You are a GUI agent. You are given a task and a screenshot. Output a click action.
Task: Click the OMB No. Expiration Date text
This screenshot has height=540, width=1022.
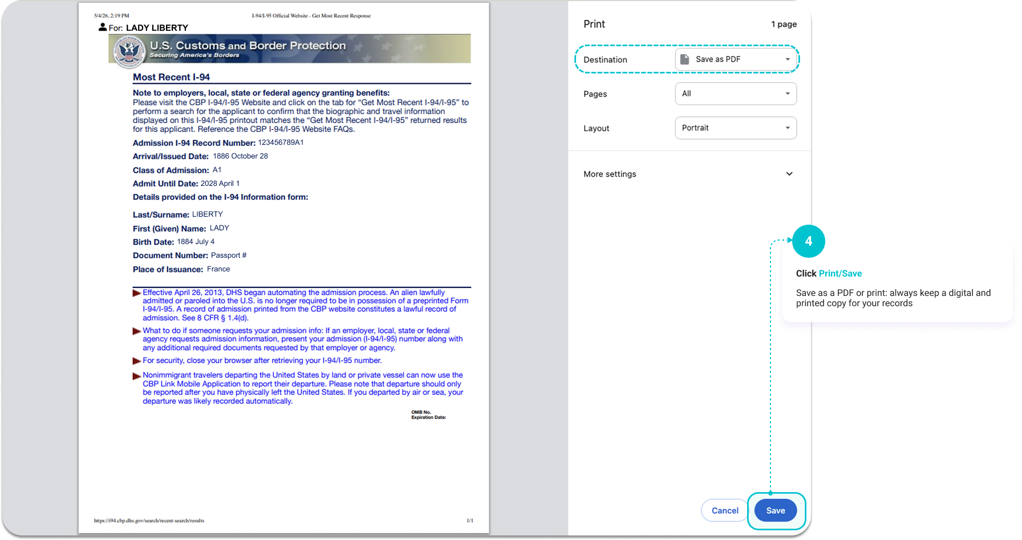click(x=429, y=415)
